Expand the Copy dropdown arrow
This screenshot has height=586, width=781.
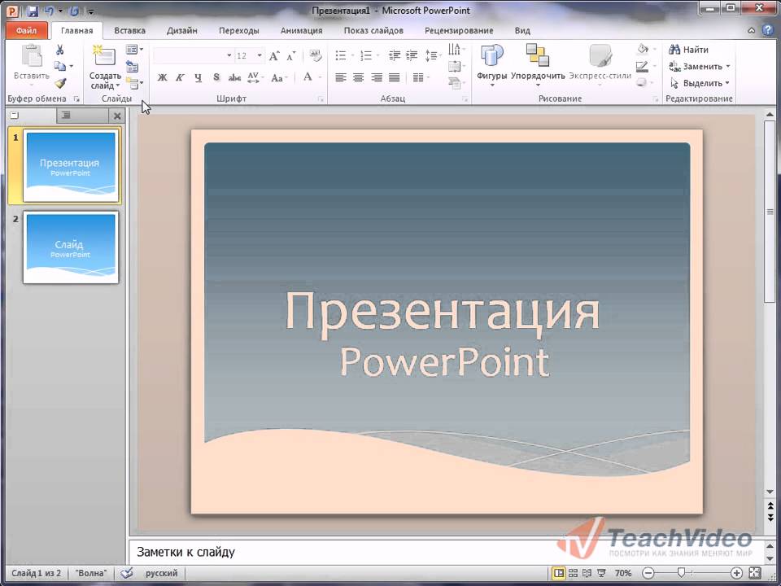tap(72, 66)
